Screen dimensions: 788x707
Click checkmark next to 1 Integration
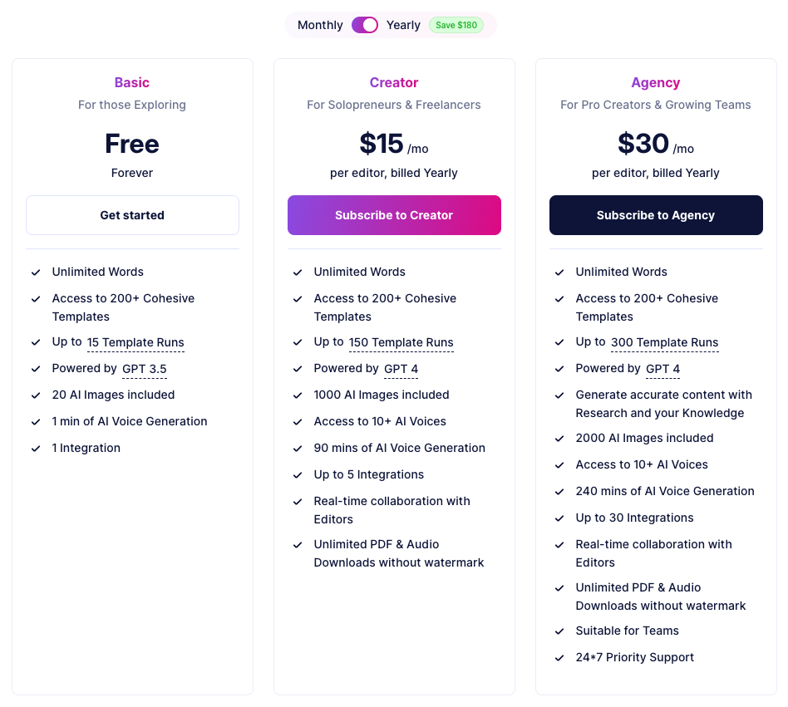[x=36, y=449]
